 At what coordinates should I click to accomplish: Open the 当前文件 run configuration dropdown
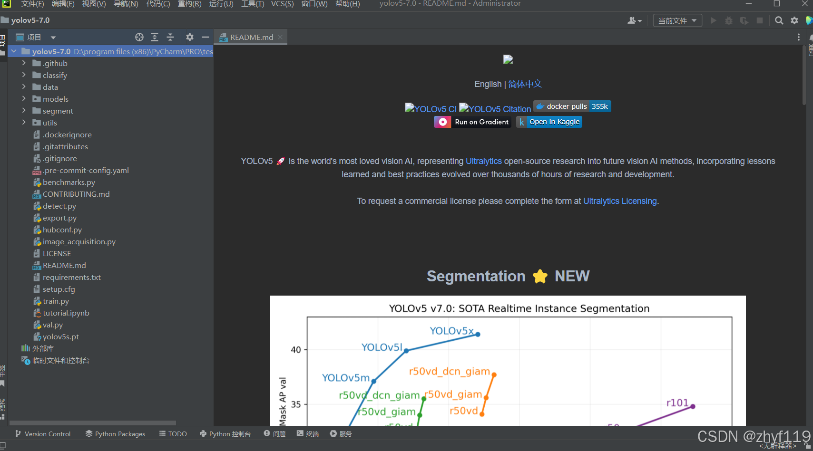[x=677, y=20]
